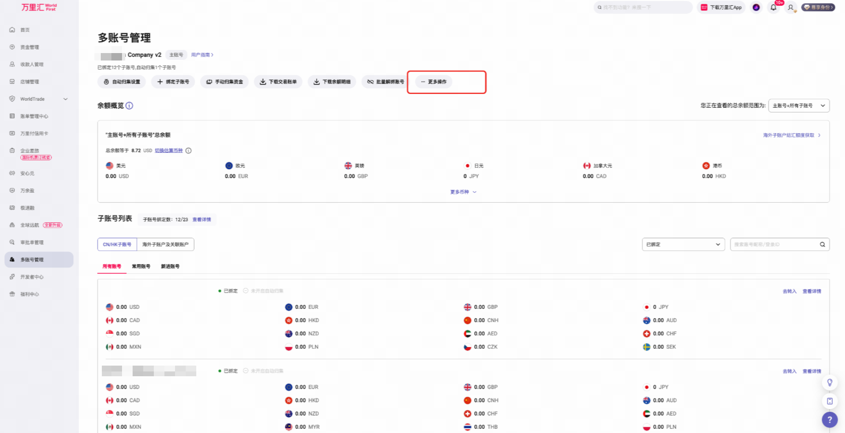Click the search magnifier in account search box
The width and height of the screenshot is (845, 433).
[822, 245]
